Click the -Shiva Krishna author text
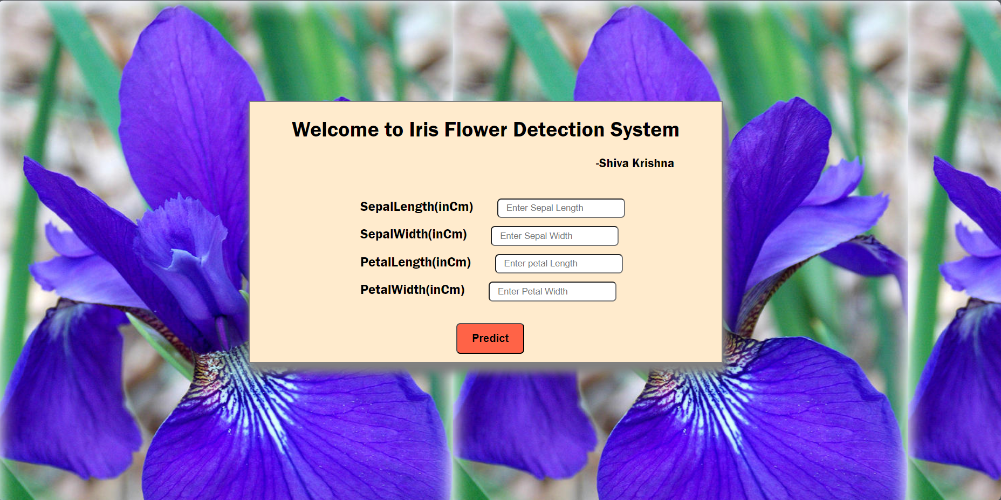The width and height of the screenshot is (1001, 500). (x=635, y=163)
